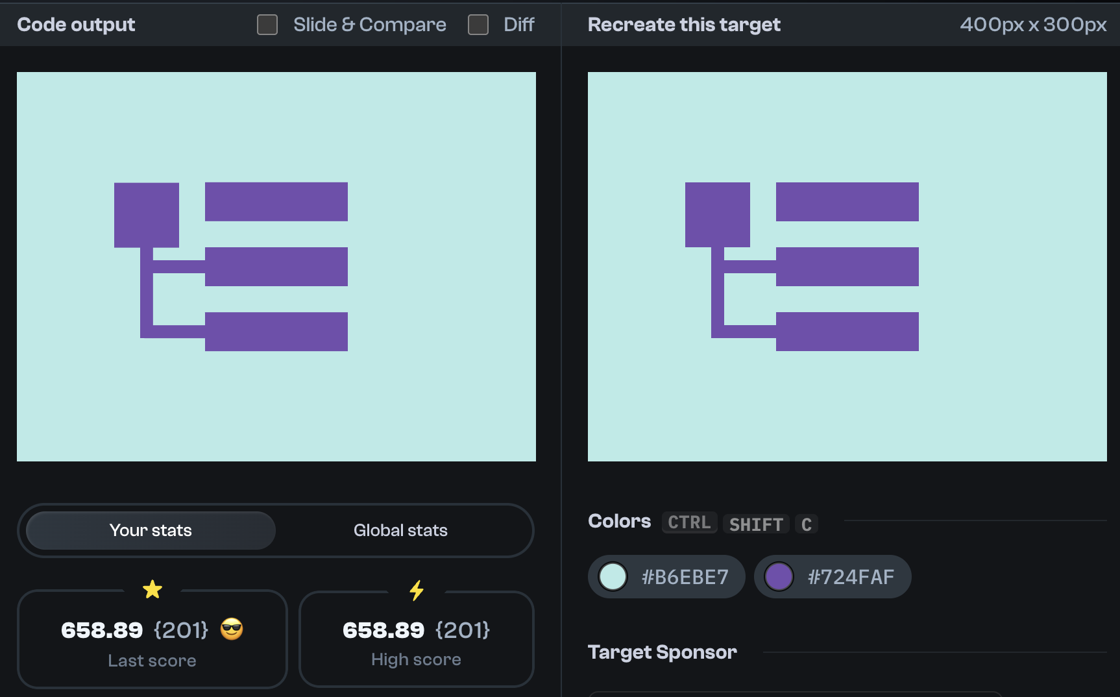Viewport: 1120px width, 697px height.
Task: Enable the Slide & Compare checkbox
Action: click(x=267, y=24)
